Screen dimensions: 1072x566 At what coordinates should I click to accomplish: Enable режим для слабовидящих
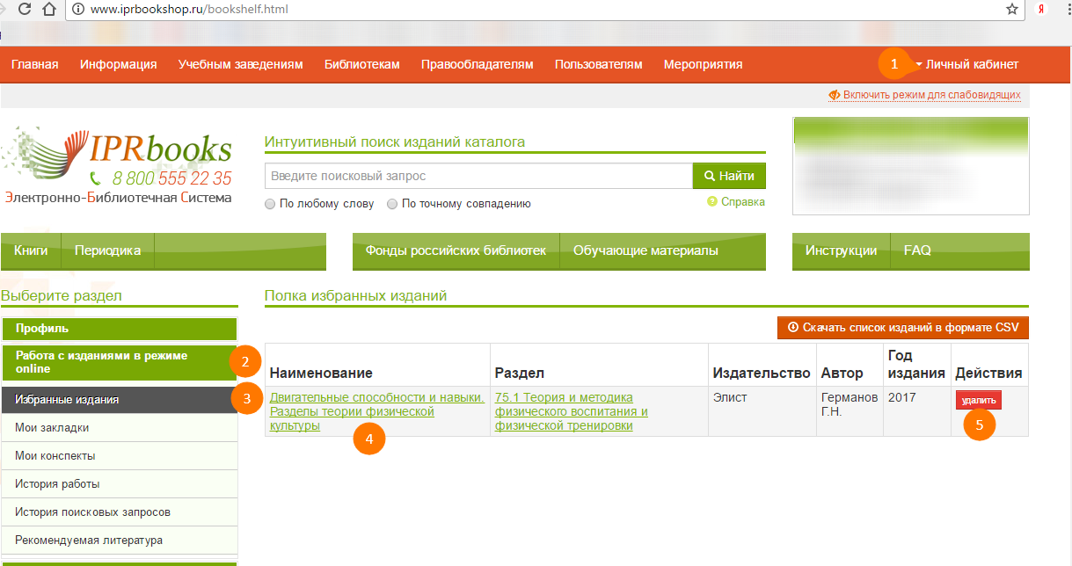(924, 95)
